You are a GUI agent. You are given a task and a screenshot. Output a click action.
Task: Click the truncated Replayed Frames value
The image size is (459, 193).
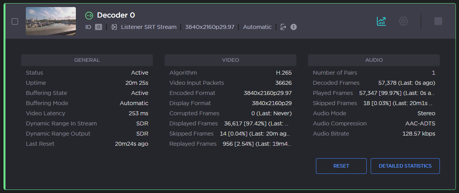pos(256,144)
